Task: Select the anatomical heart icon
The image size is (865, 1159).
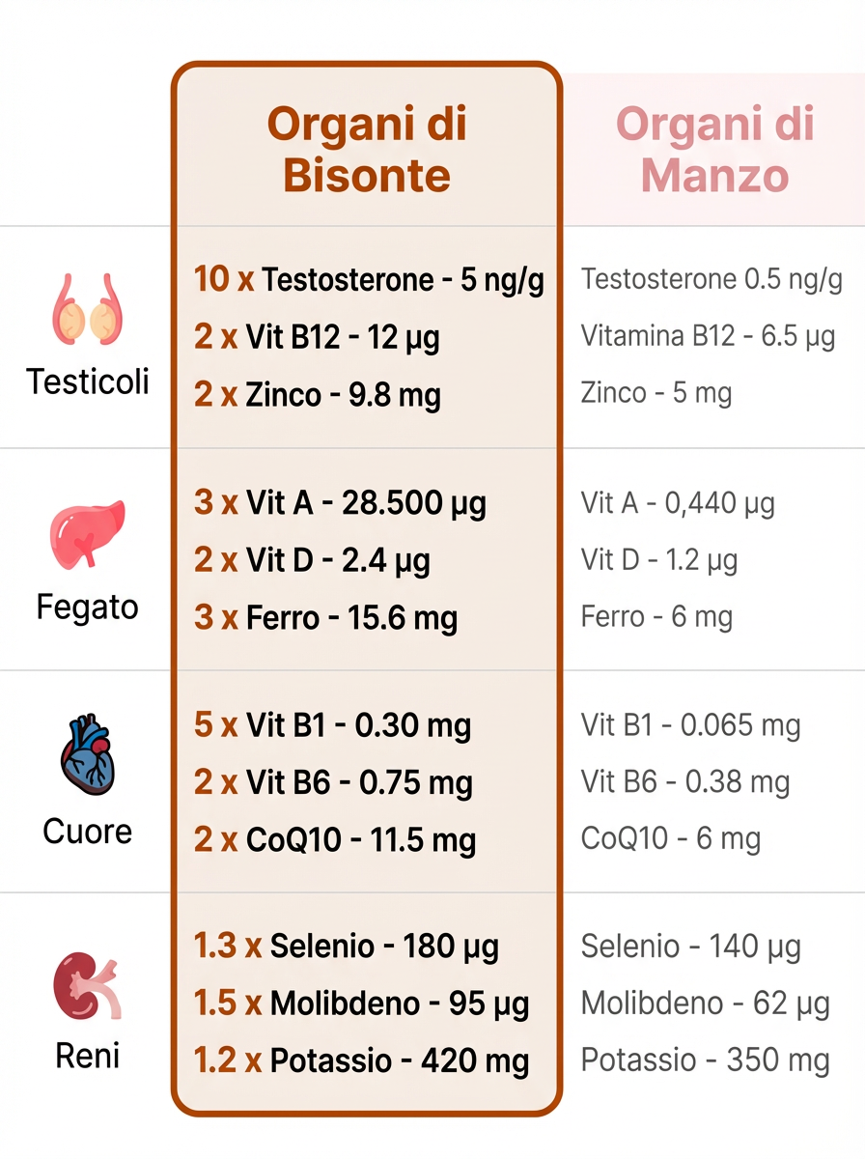Action: click(87, 755)
